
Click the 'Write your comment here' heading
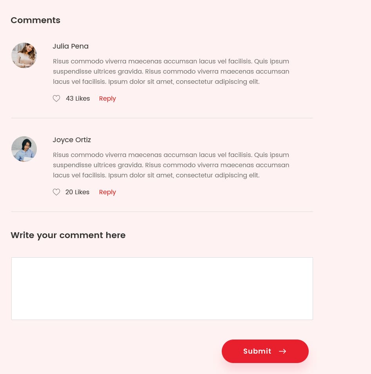(x=68, y=235)
